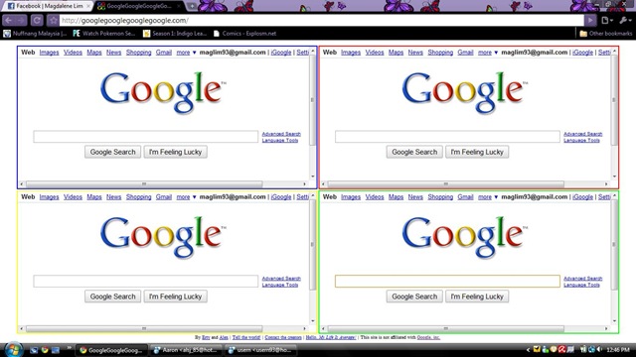Open the page menu icon in Chrome toolbar
The width and height of the screenshot is (636, 357).
coord(606,20)
